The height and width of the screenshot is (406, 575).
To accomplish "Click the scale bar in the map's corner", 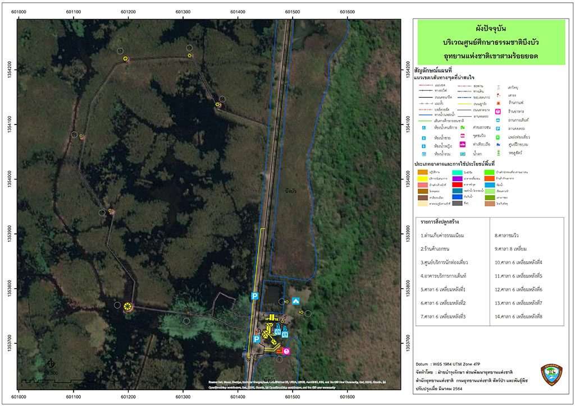I will (39, 382).
